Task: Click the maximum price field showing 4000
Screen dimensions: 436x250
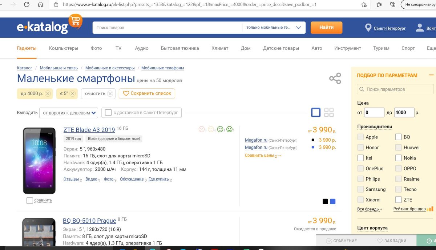Action: 404,113
